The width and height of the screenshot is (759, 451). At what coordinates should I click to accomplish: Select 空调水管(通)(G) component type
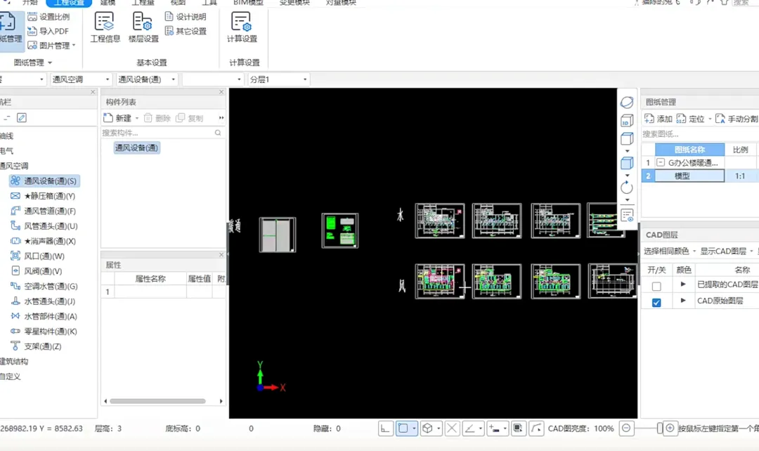click(x=44, y=286)
